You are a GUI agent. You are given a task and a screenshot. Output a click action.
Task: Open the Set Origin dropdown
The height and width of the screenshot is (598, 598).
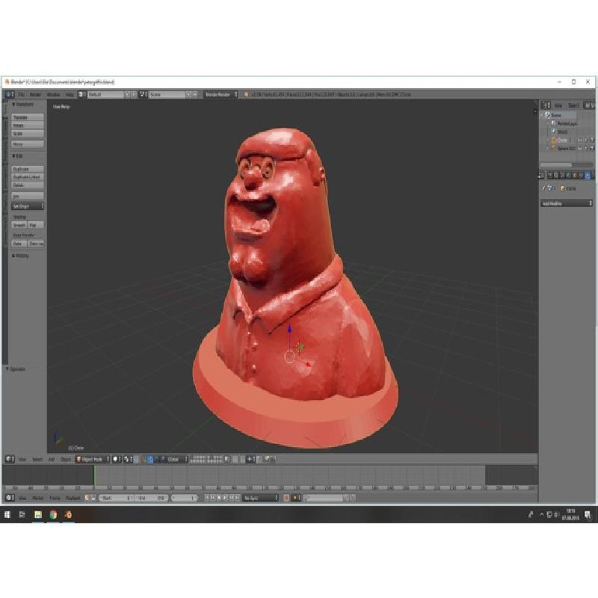click(x=28, y=206)
